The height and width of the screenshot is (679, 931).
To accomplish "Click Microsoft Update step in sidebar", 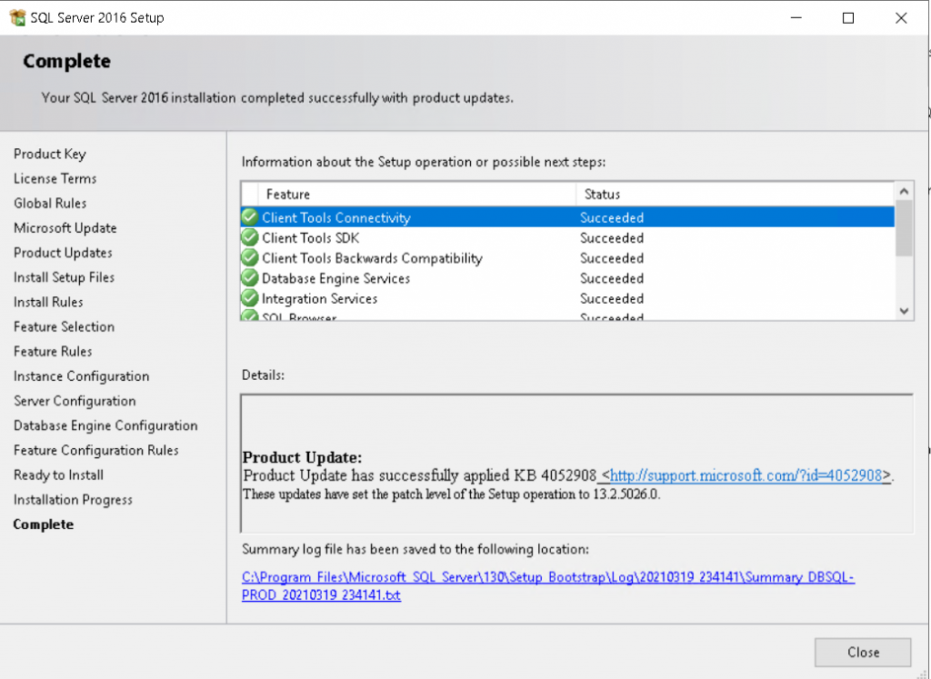I will [x=65, y=228].
